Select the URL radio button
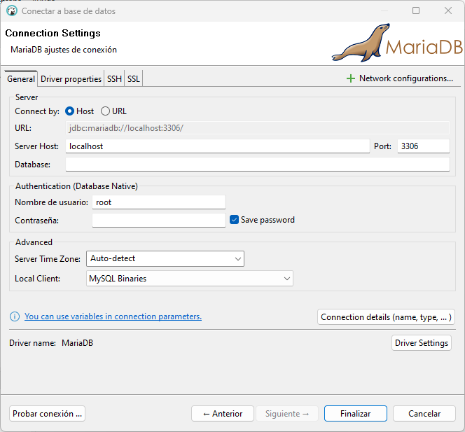The image size is (465, 432). pos(106,111)
